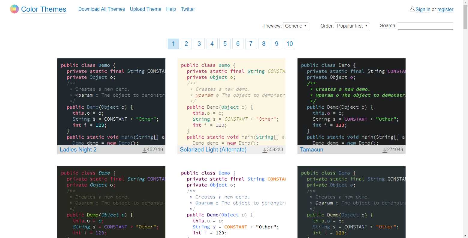Image resolution: width=468 pixels, height=238 pixels.
Task: Open the Order Popular first dropdown
Action: [352, 26]
